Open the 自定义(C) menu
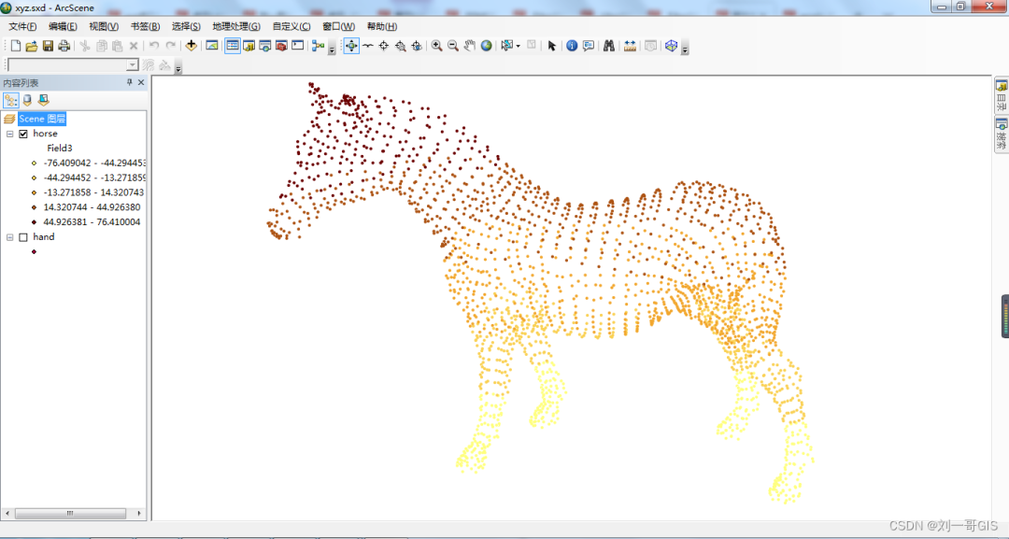This screenshot has height=539, width=1009. tap(291, 26)
